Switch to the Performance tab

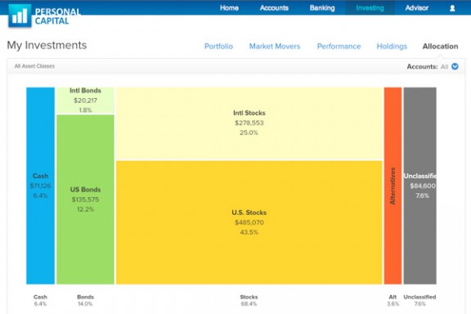click(339, 47)
